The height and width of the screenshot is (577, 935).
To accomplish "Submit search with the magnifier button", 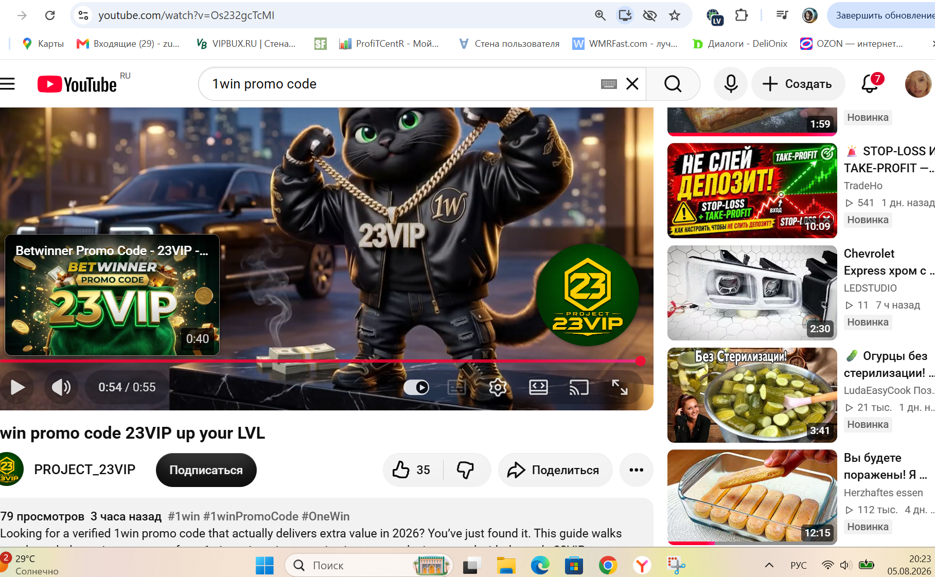I will point(673,84).
